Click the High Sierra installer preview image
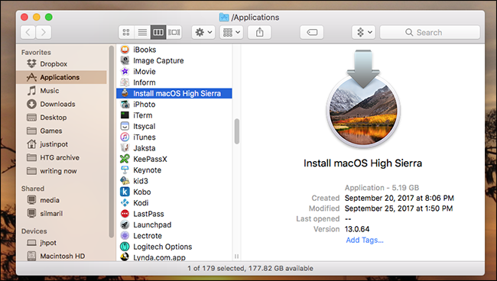This screenshot has width=497, height=281. point(363,99)
